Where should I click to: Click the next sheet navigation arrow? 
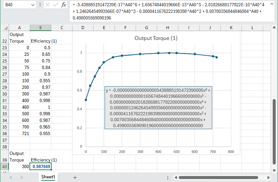[x=22, y=177]
